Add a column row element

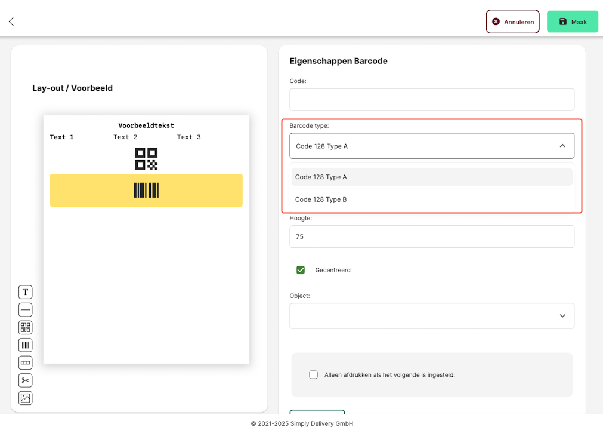(x=26, y=363)
